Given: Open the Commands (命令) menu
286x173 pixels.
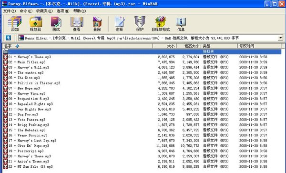Looking at the screenshot, I should [26, 11].
